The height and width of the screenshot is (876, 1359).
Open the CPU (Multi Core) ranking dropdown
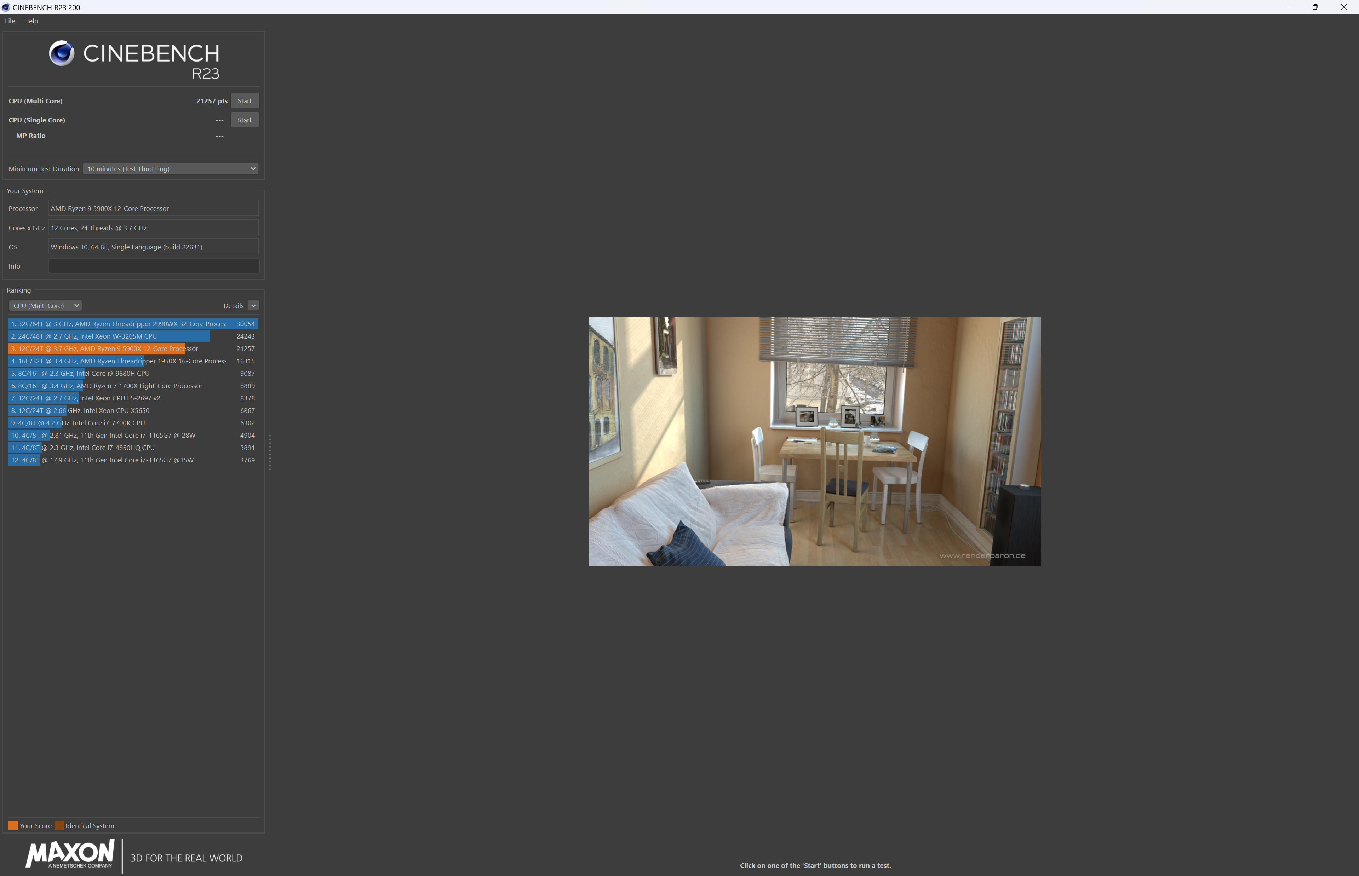click(x=45, y=305)
